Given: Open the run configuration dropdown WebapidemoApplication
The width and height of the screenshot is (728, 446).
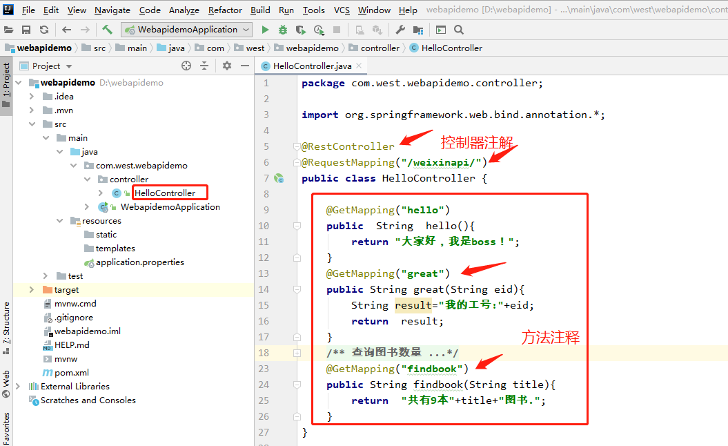Looking at the screenshot, I should (x=186, y=30).
